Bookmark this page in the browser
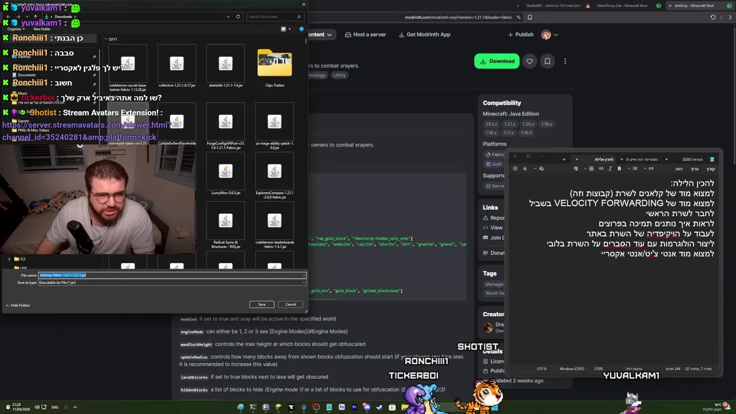Viewport: 736px width, 414px height. click(530, 17)
